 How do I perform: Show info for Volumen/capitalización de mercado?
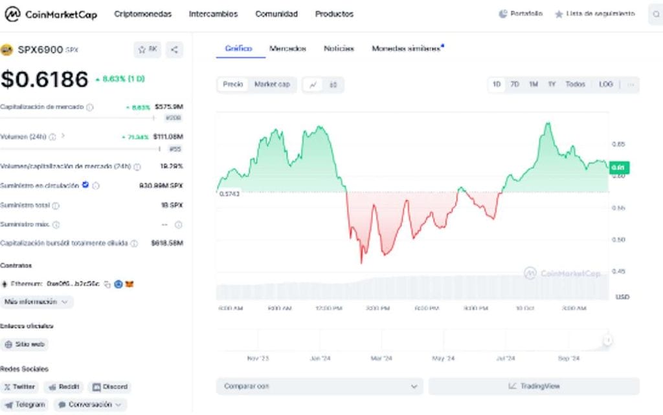coord(137,167)
